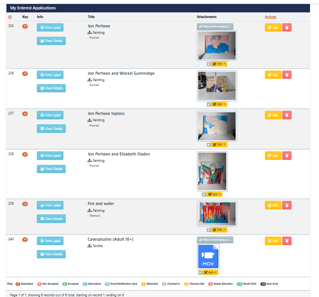
Task: Print Label for Caverplushie
Action: [50, 241]
